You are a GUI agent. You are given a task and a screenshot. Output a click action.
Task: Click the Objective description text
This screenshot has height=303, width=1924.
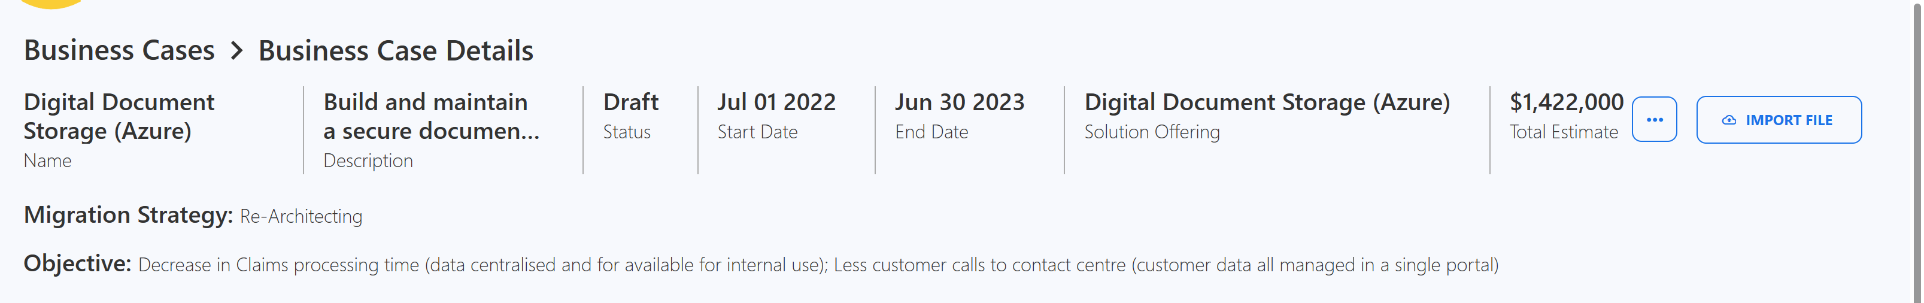pyautogui.click(x=818, y=265)
